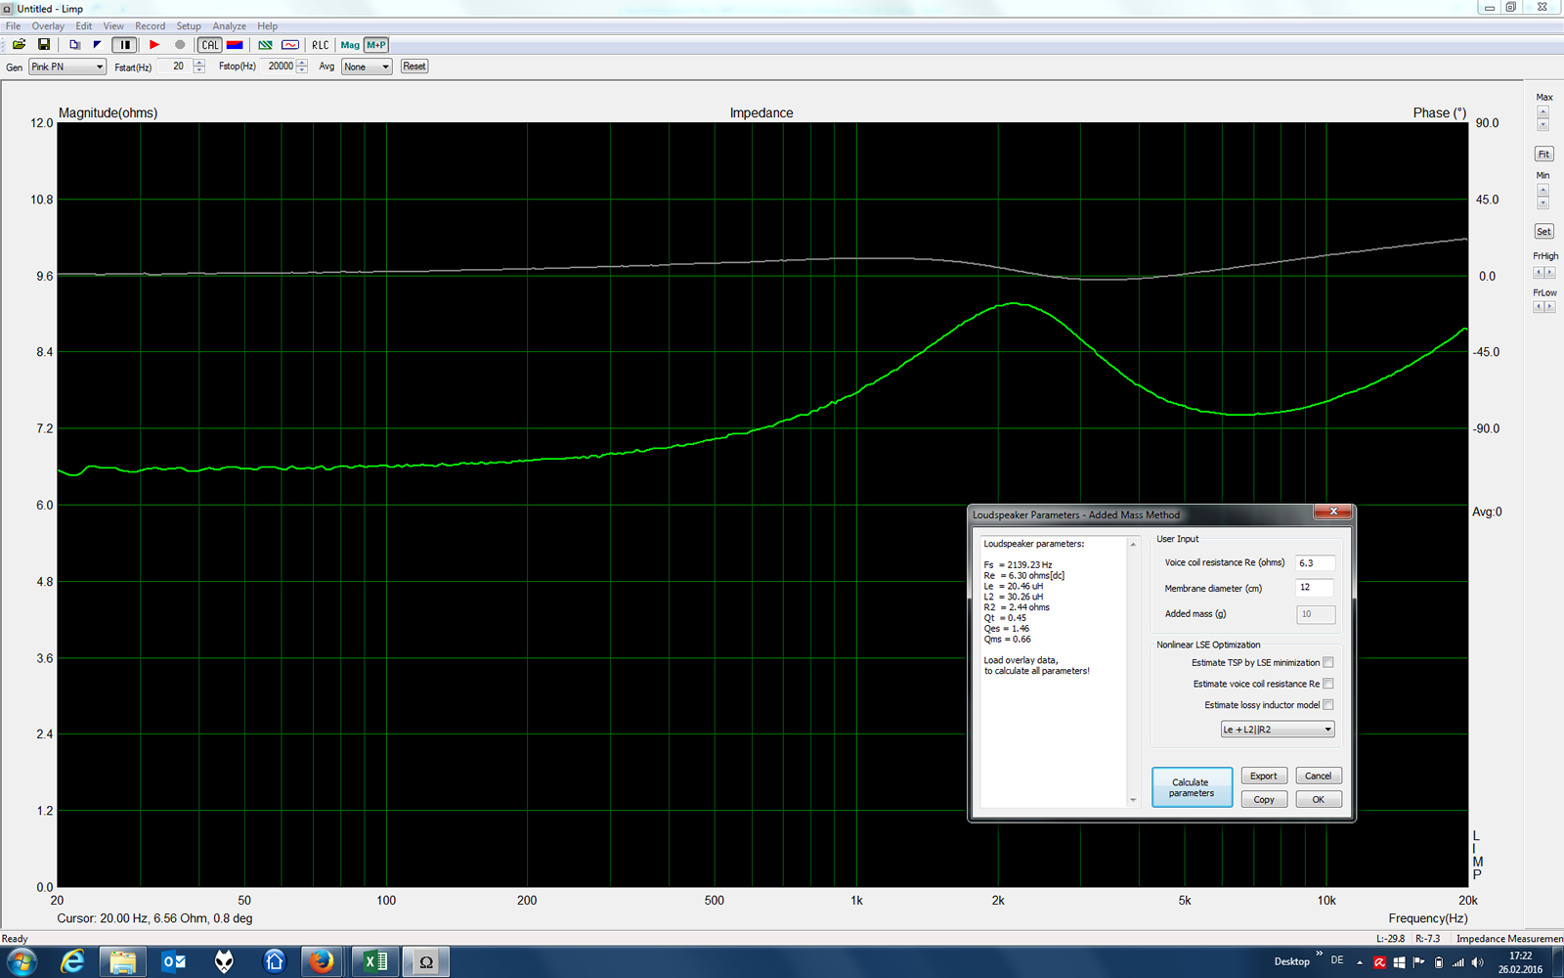The width and height of the screenshot is (1564, 978).
Task: Open Excel from the taskbar
Action: (375, 962)
